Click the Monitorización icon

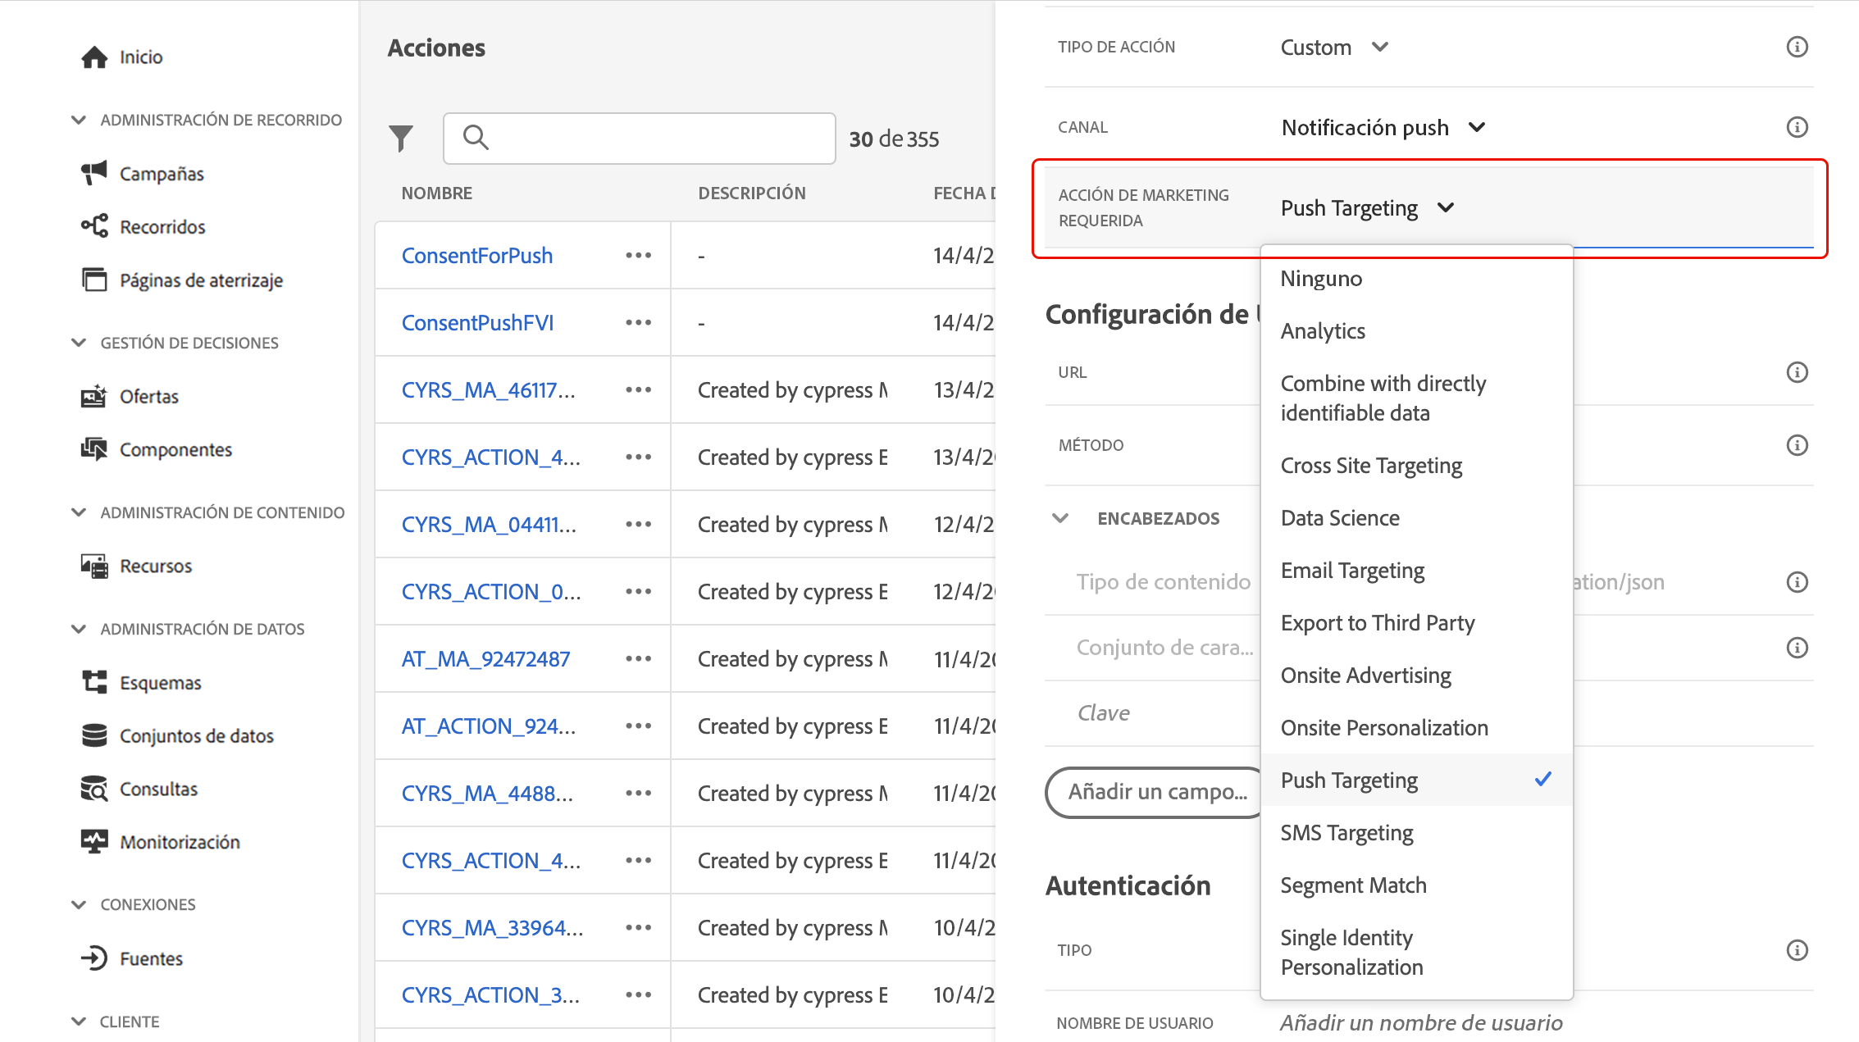click(x=94, y=841)
